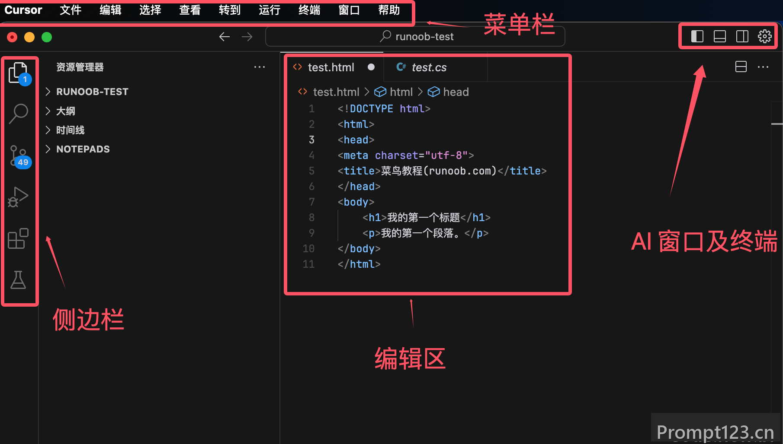Expand the RUNOOB-TEST folder section

click(160, 92)
